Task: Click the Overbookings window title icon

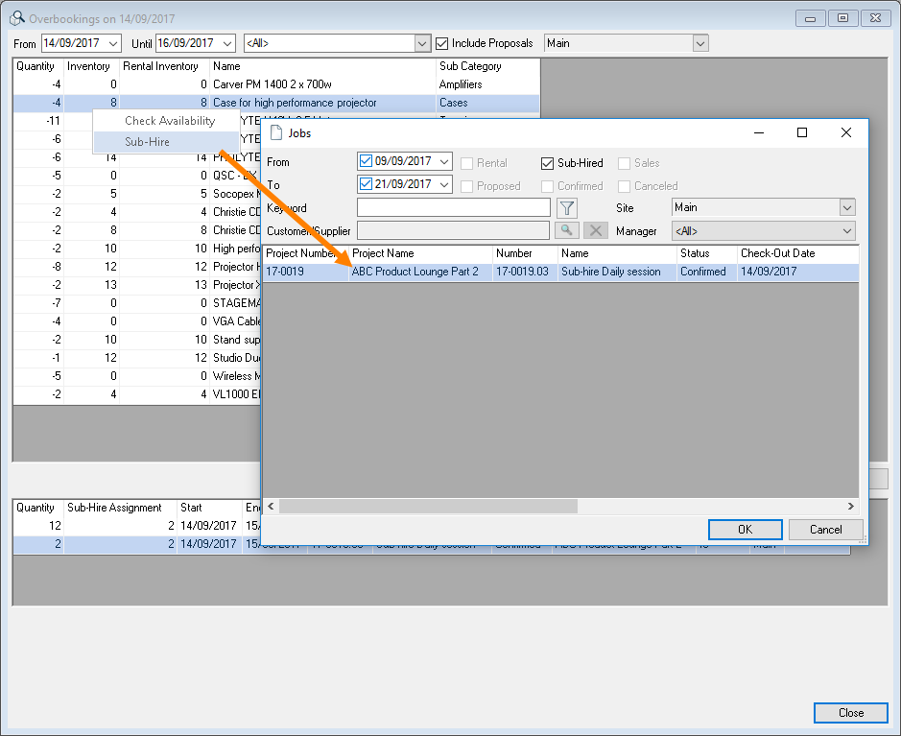Action: coord(16,18)
